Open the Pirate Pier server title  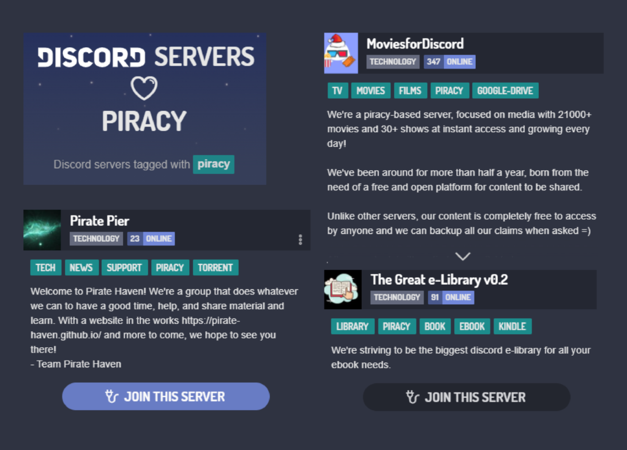click(100, 221)
